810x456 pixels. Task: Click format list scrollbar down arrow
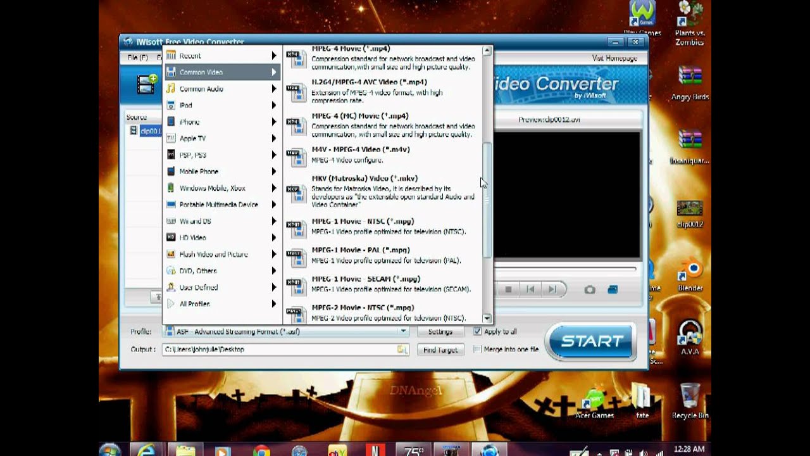click(487, 319)
